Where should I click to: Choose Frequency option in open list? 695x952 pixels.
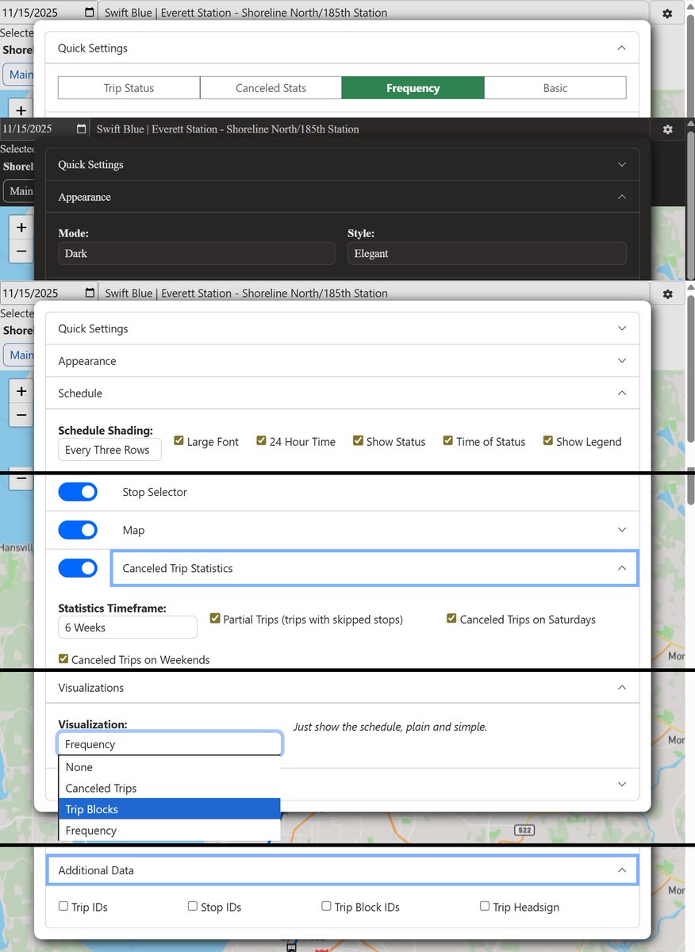[x=170, y=831]
